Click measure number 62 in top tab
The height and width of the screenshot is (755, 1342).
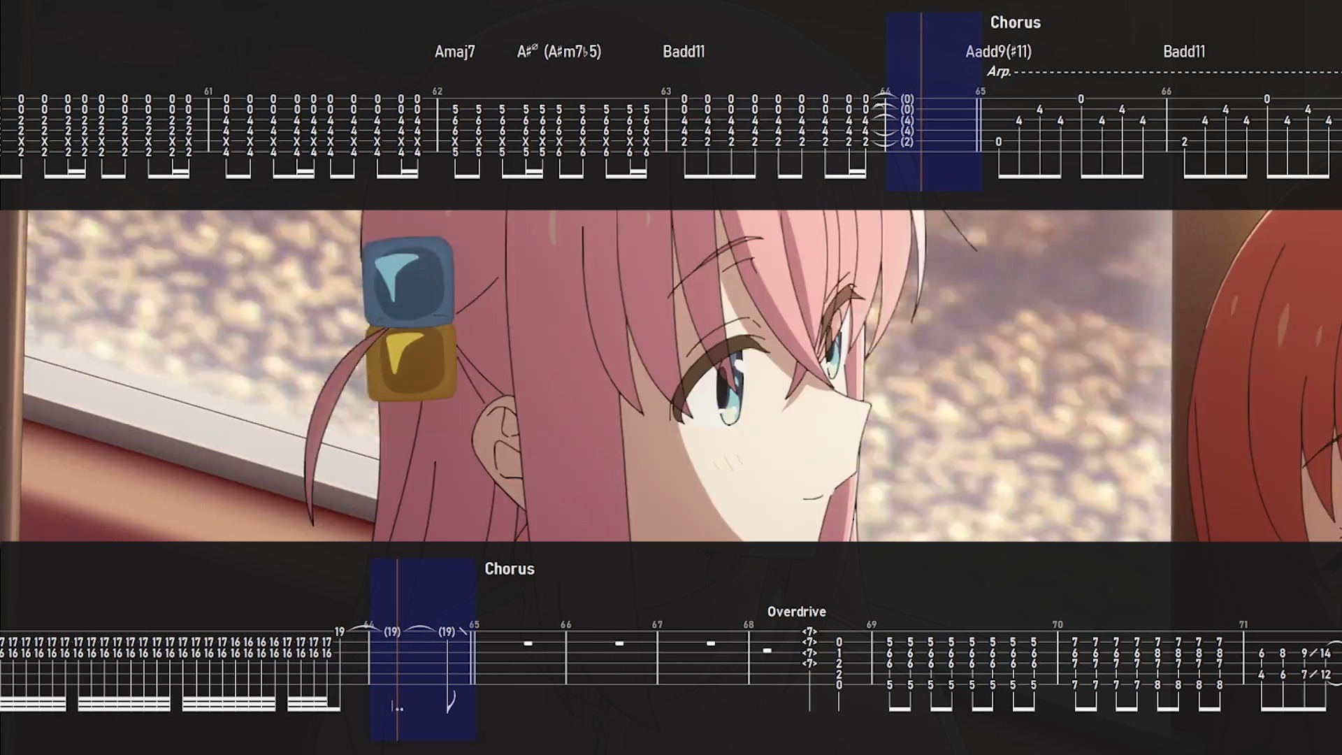(x=438, y=92)
